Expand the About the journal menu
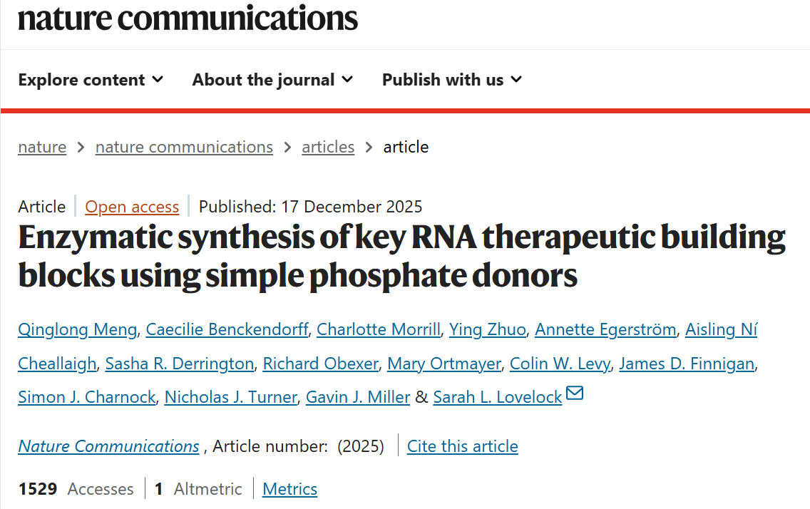This screenshot has height=509, width=810. (x=272, y=80)
